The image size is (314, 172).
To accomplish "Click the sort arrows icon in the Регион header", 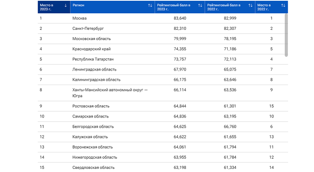I will click(150, 5).
